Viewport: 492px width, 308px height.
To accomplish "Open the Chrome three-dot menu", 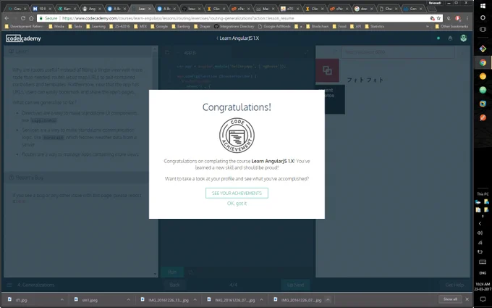I will 467,18.
